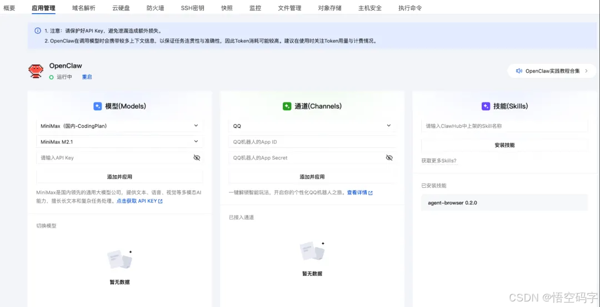Click empty-data illustration under 切换模型
Image resolution: width=600 pixels, height=307 pixels.
(120, 260)
